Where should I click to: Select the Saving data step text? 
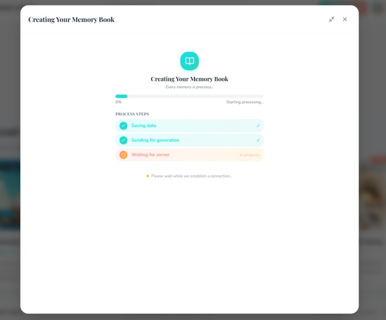click(x=144, y=126)
